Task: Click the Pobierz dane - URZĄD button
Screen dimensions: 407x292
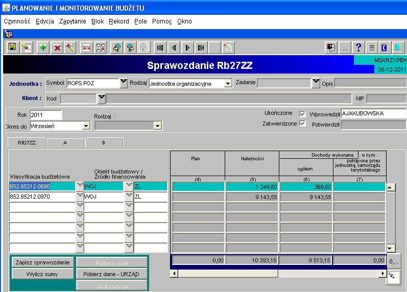Action: click(112, 274)
